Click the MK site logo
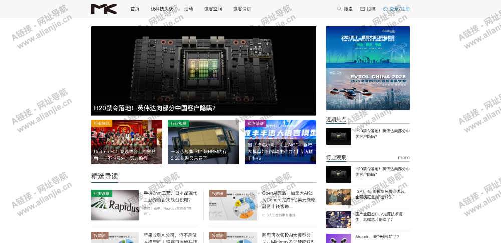This screenshot has width=501, height=243. 104,9
